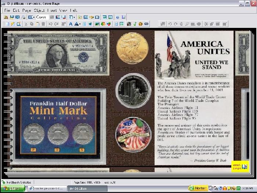Open the File menu
Image resolution: width=257 pixels, height=193 pixels.
tap(7, 10)
